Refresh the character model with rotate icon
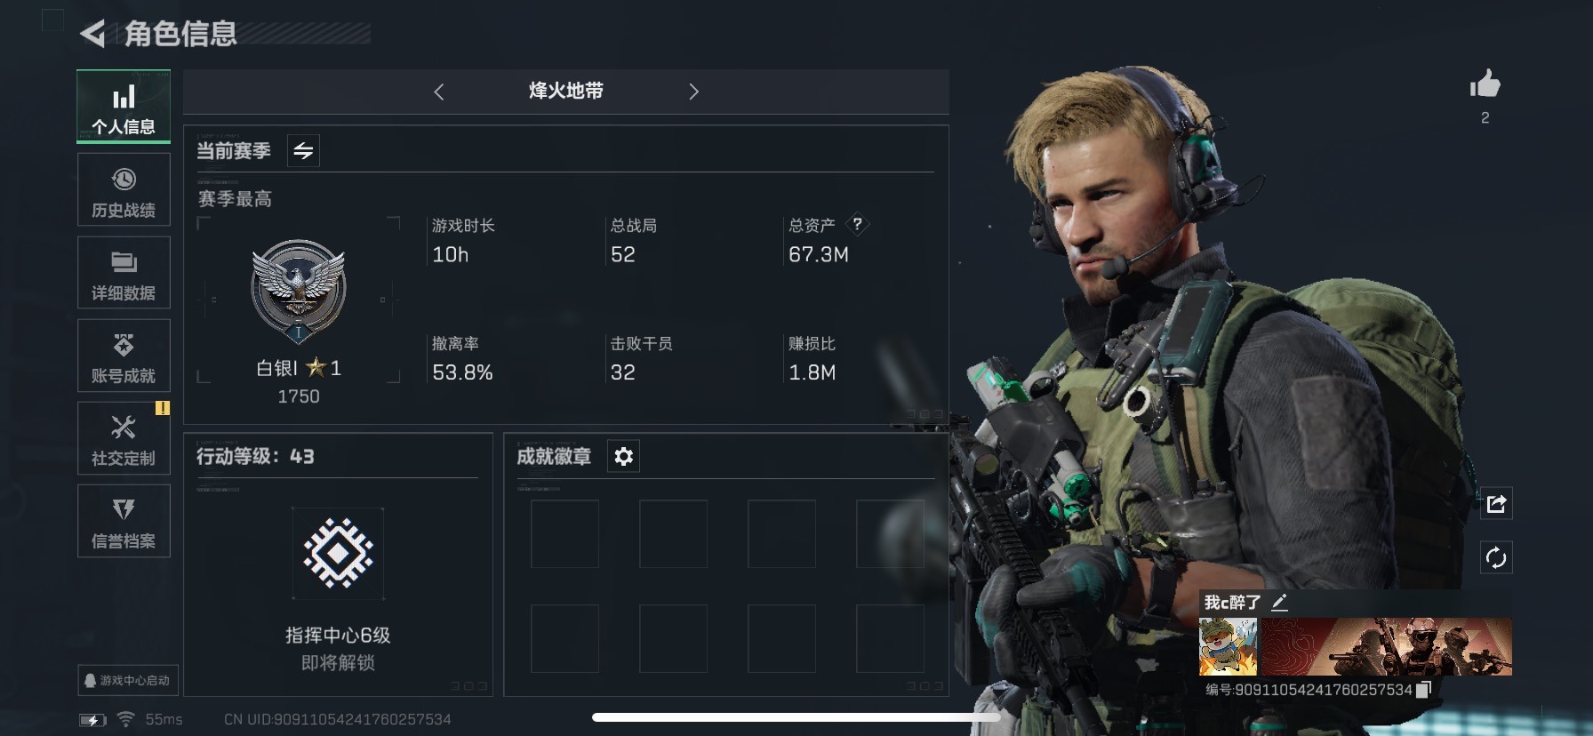This screenshot has height=736, width=1593. pyautogui.click(x=1496, y=558)
